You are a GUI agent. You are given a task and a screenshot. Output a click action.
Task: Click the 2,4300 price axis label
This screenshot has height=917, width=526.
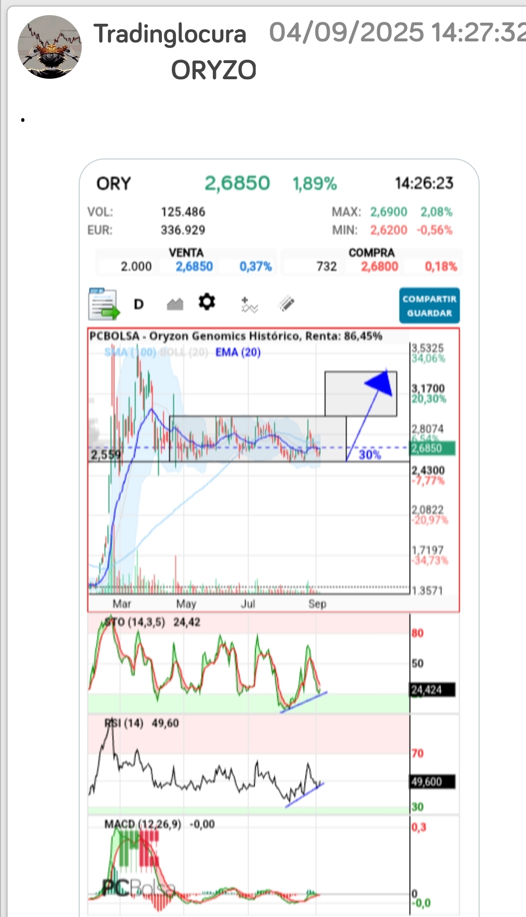pos(428,470)
